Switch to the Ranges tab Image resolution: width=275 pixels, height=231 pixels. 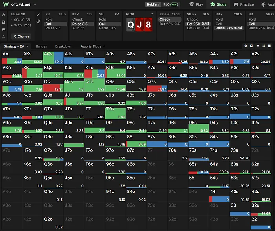[x=41, y=46]
